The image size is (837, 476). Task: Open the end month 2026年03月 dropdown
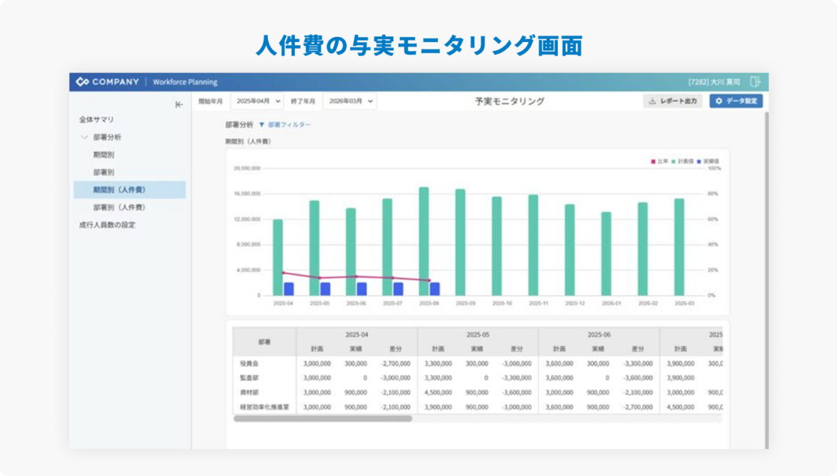[349, 101]
